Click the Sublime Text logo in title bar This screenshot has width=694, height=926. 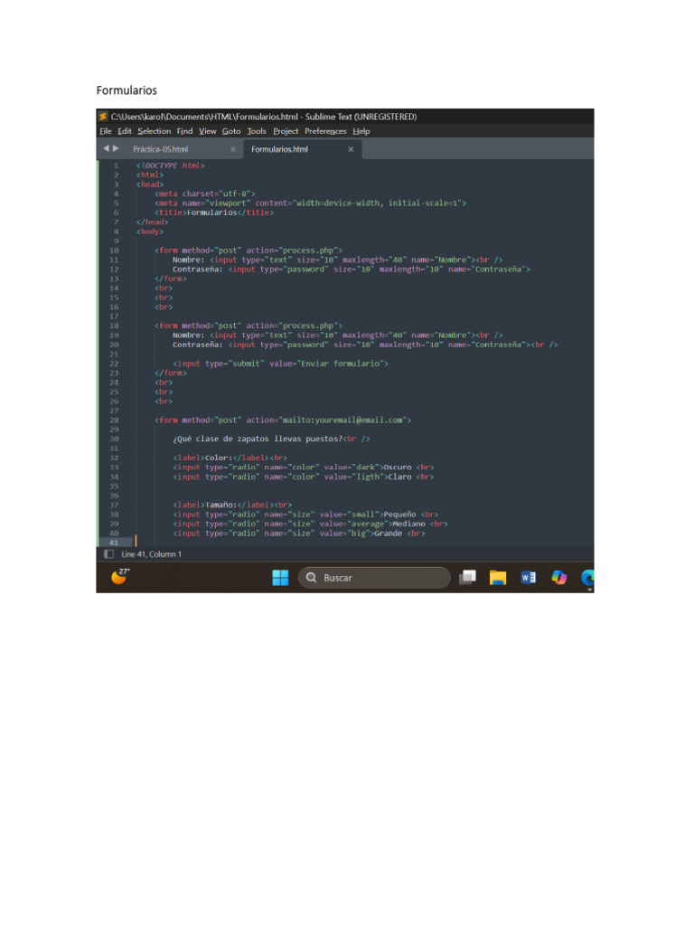[x=103, y=117]
